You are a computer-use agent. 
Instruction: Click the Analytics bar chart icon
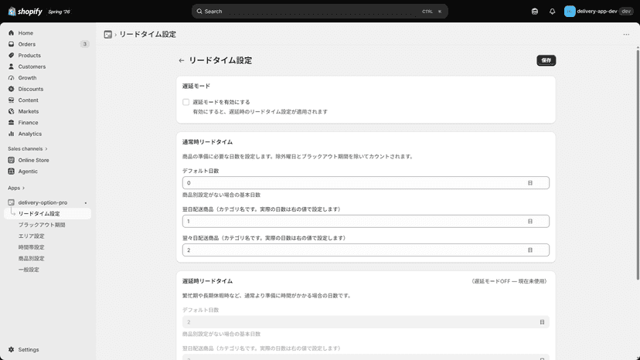point(11,134)
